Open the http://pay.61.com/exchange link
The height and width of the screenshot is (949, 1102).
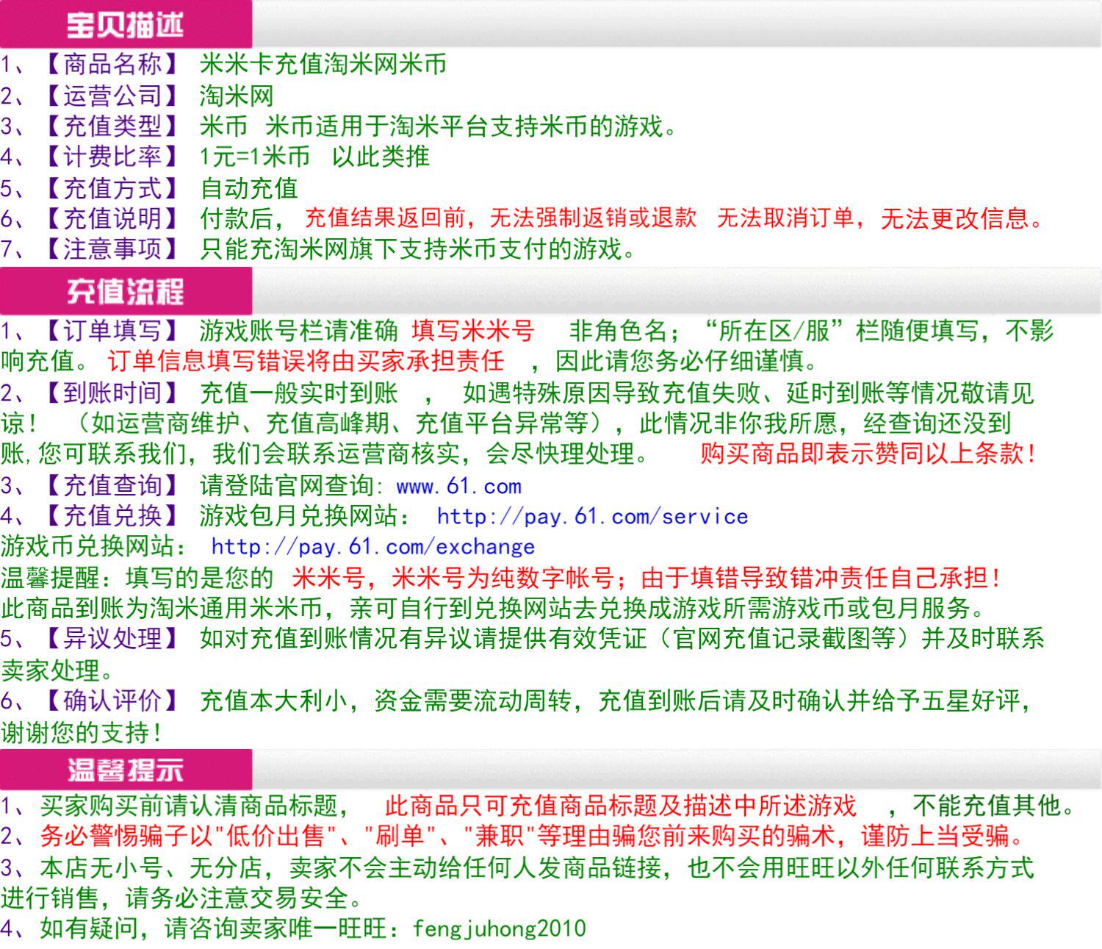coord(372,546)
